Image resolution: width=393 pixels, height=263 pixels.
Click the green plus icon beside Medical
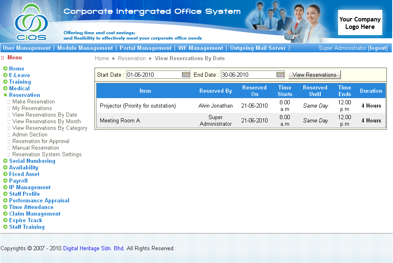pos(5,89)
